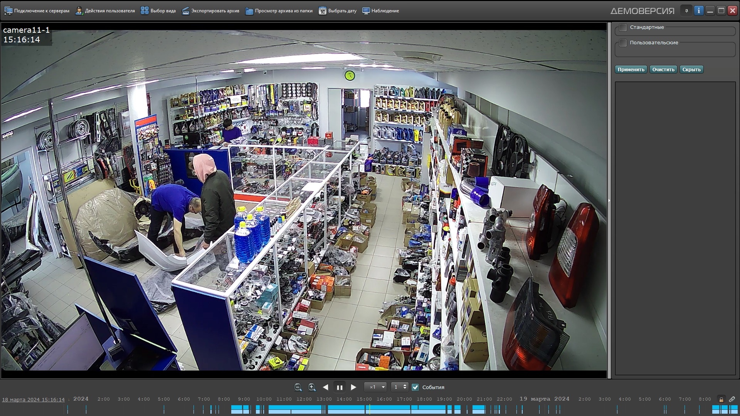The width and height of the screenshot is (740, 416).
Task: Open Подключение к серверам menu
Action: pos(37,11)
